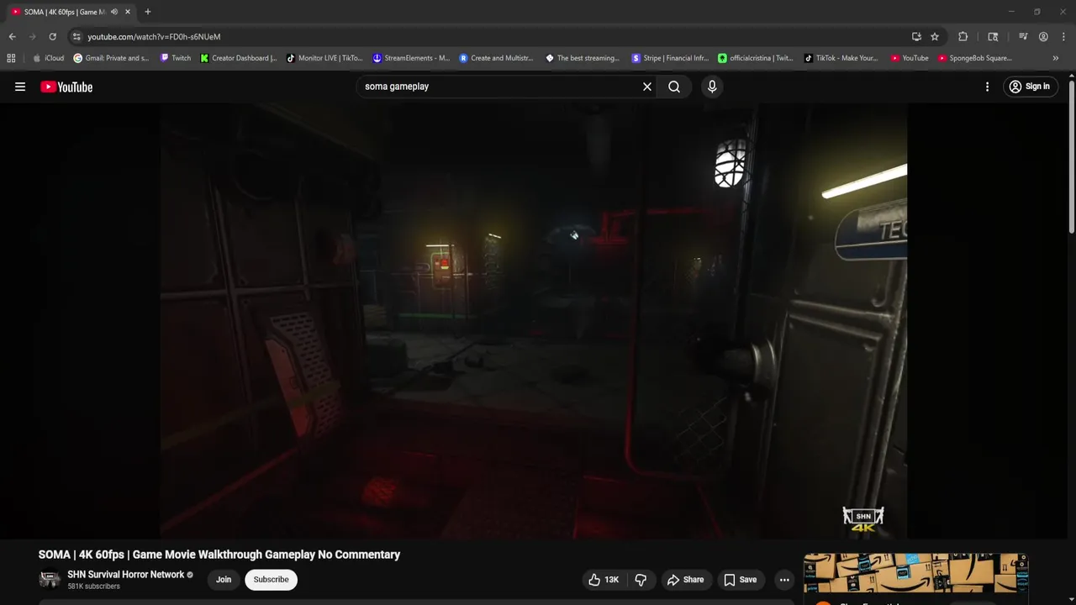Image resolution: width=1076 pixels, height=605 pixels.
Task: Subscribe to SHN Survival Horror Network
Action: (x=271, y=580)
